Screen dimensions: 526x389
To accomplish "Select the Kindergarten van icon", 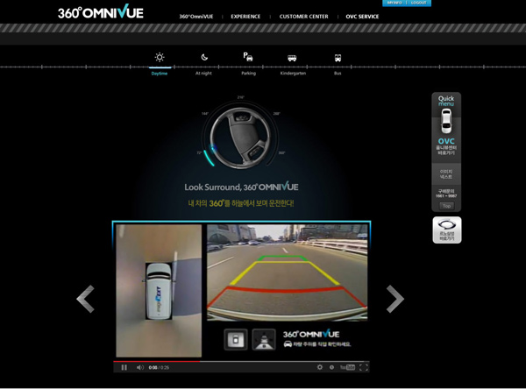I will [x=292, y=58].
